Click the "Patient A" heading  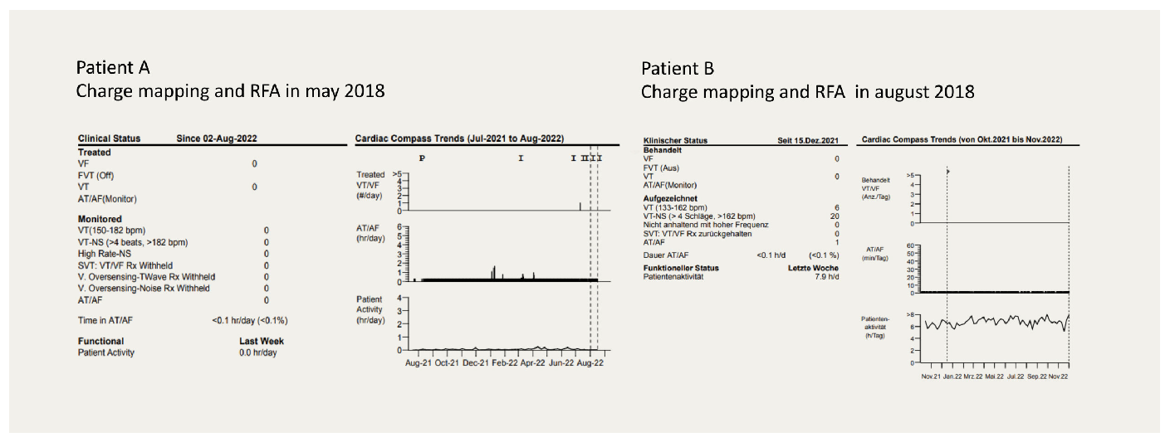click(x=113, y=67)
